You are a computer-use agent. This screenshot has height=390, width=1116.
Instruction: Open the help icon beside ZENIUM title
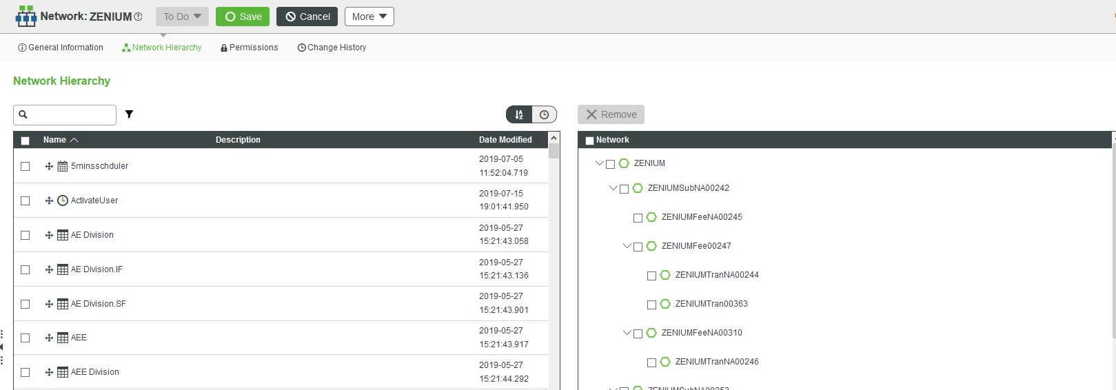point(138,17)
